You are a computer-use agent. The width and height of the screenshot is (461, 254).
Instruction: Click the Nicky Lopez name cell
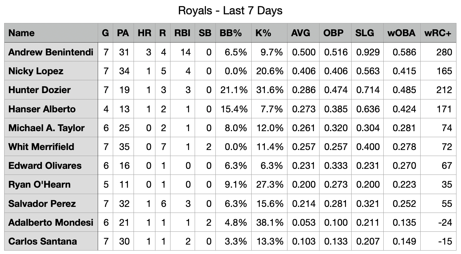point(36,71)
